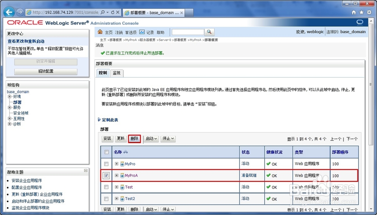Click the Oracle logo icon in header
Screen dimensions: 377x215
pyautogui.click(x=360, y=23)
